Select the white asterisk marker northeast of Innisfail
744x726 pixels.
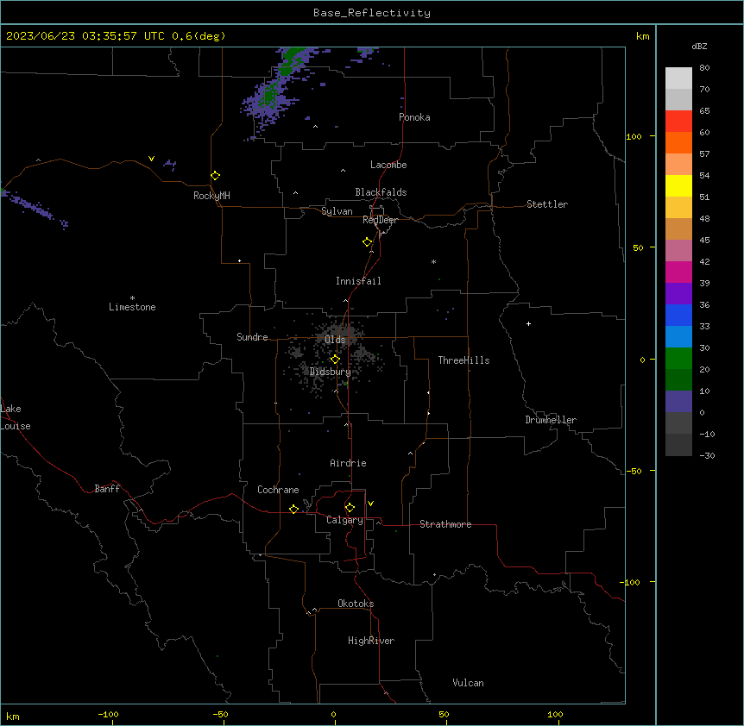click(x=433, y=261)
